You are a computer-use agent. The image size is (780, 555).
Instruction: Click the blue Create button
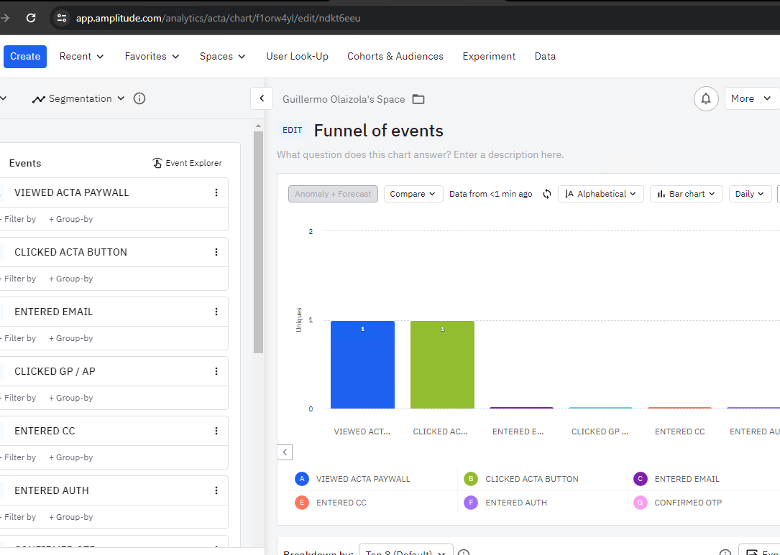(x=25, y=56)
